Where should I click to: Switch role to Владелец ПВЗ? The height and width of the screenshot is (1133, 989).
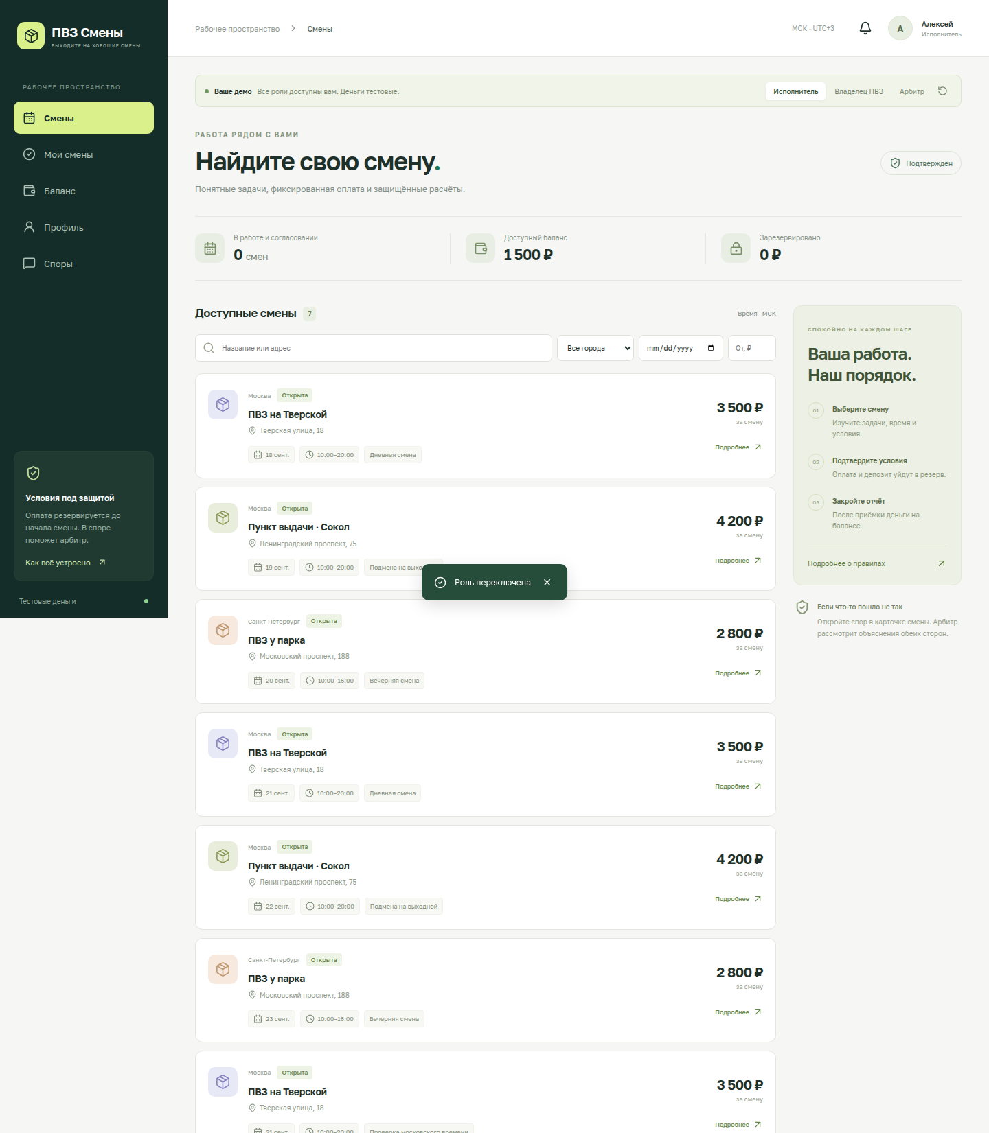pyautogui.click(x=859, y=91)
